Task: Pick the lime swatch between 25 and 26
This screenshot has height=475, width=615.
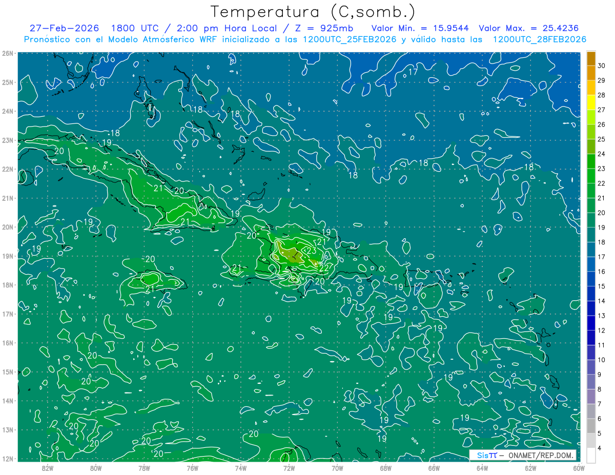Action: 591,132
